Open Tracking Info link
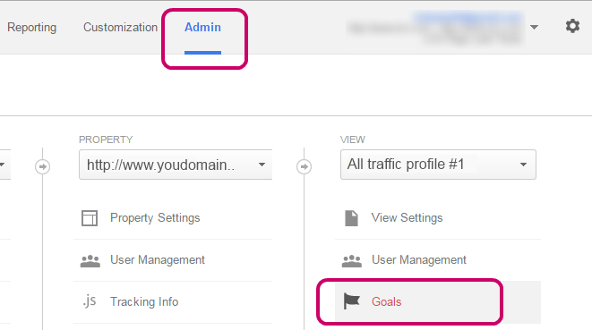592x330 pixels. pos(144,301)
